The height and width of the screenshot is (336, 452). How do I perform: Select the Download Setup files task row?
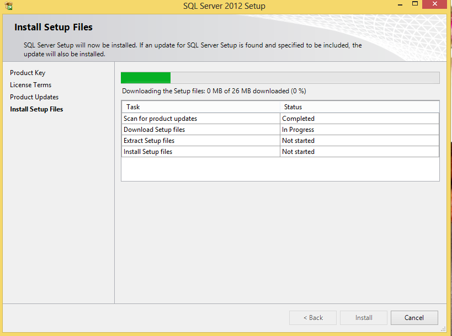[280, 130]
